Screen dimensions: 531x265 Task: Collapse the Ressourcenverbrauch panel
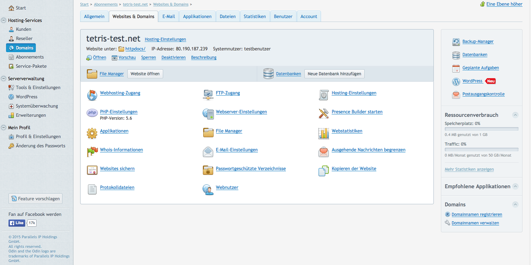(515, 115)
